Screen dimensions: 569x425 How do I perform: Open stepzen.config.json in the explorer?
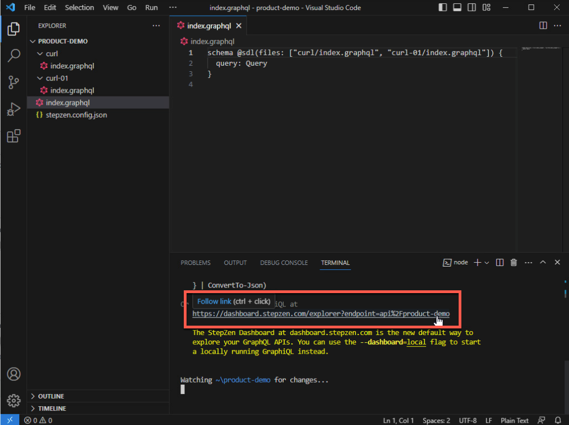coord(76,115)
